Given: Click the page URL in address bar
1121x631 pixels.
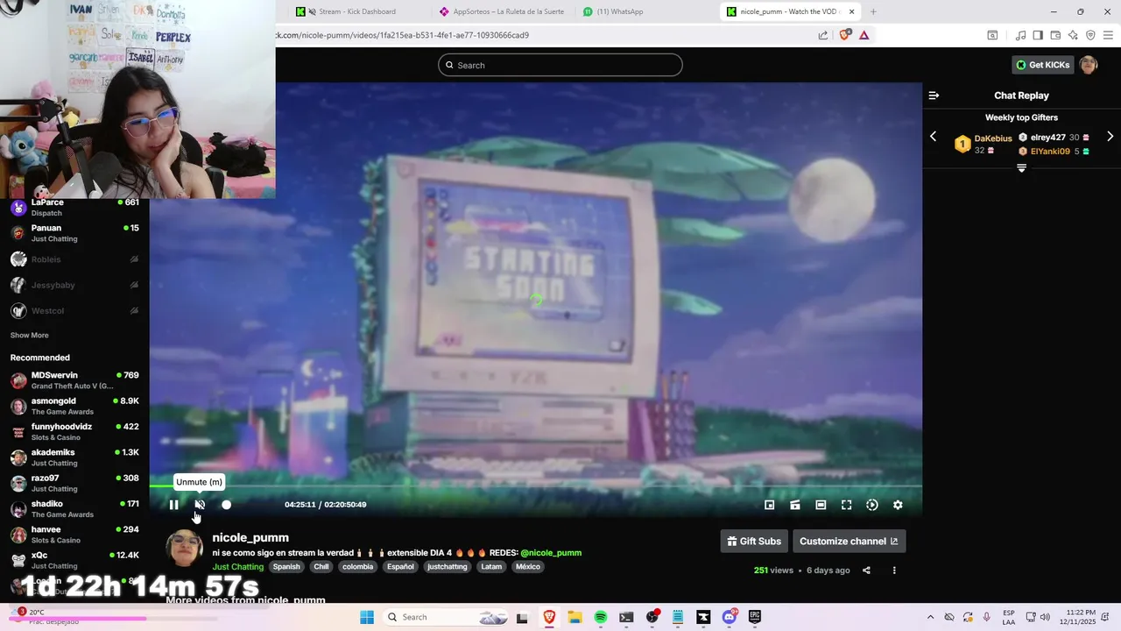Looking at the screenshot, I should coord(403,35).
